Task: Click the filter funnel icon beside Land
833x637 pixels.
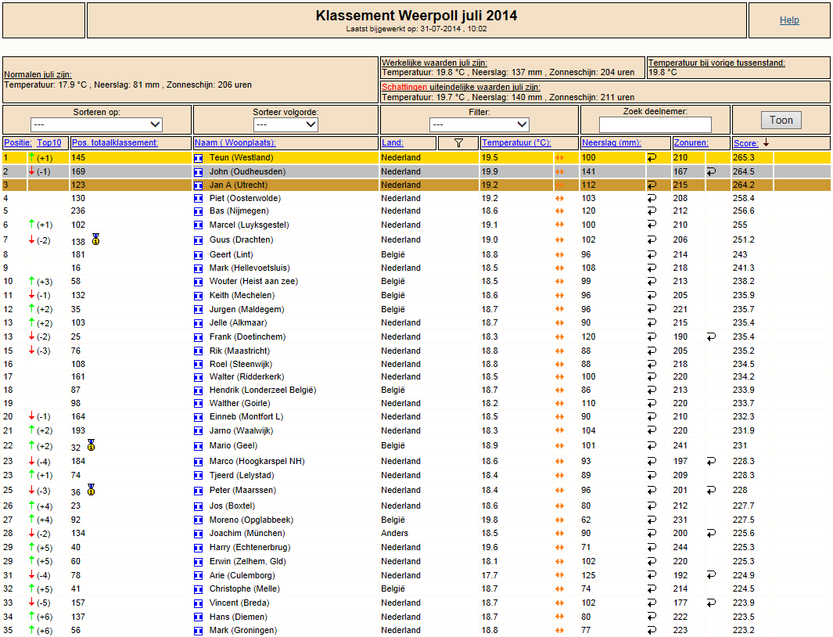Action: pos(458,143)
